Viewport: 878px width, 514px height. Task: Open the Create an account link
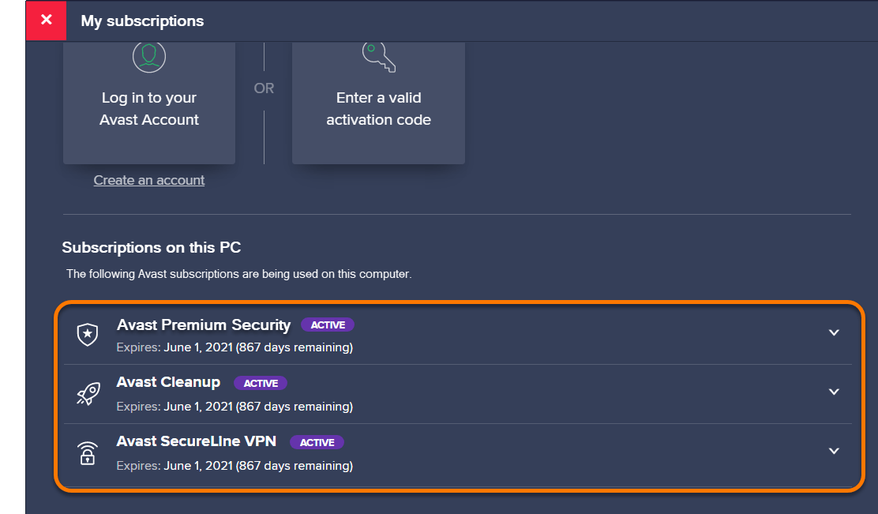point(149,180)
